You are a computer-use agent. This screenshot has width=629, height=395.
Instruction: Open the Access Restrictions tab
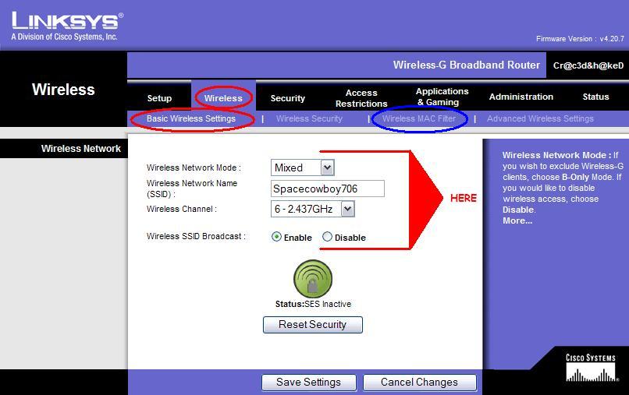coord(361,98)
